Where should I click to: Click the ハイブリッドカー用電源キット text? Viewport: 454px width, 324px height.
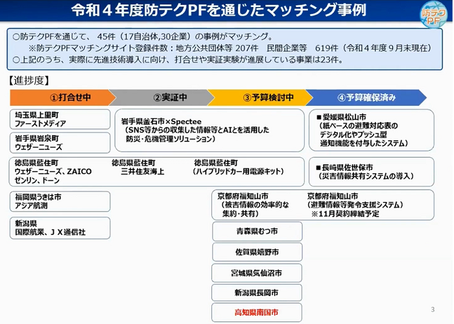[x=238, y=171]
